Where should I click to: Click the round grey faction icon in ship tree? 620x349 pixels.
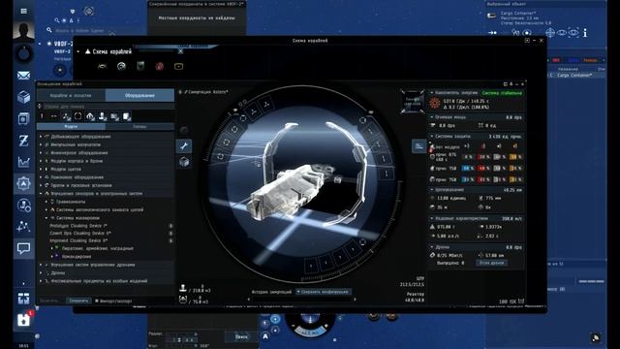point(121,66)
